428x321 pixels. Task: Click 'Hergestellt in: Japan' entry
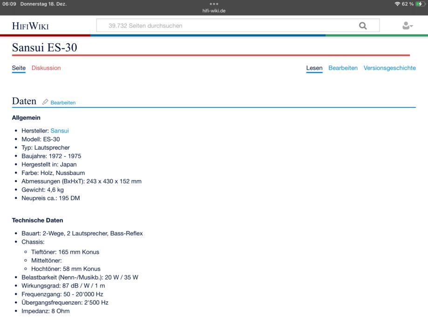coord(49,165)
